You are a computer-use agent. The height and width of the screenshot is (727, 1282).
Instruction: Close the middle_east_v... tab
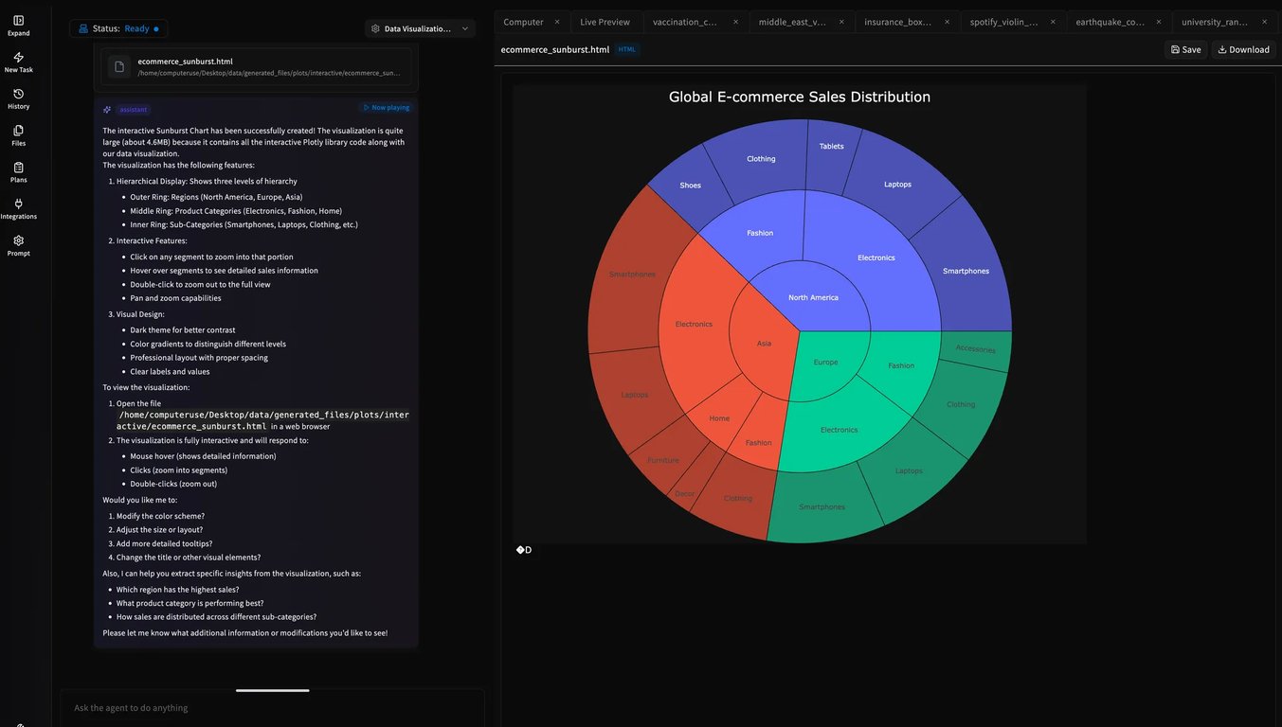pyautogui.click(x=841, y=22)
